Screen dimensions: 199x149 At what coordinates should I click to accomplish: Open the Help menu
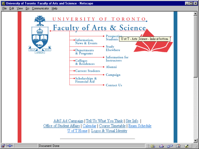[55, 9]
